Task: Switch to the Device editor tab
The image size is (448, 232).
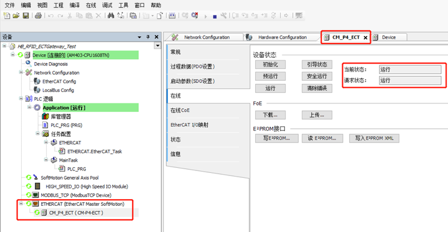Action: click(389, 37)
